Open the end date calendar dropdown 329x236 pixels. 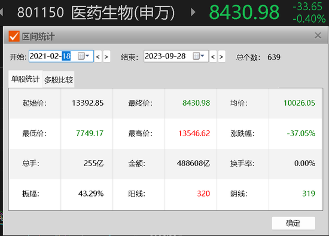coord(198,56)
